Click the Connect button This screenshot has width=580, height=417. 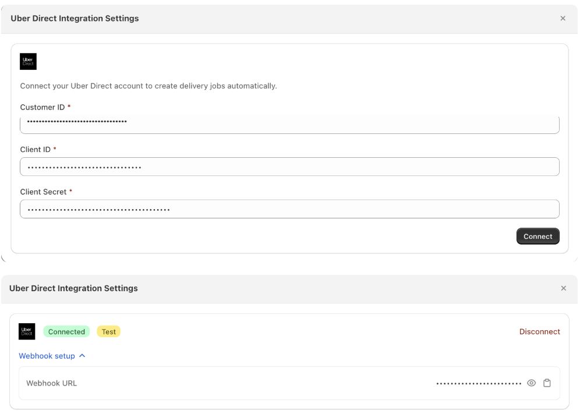(x=538, y=236)
